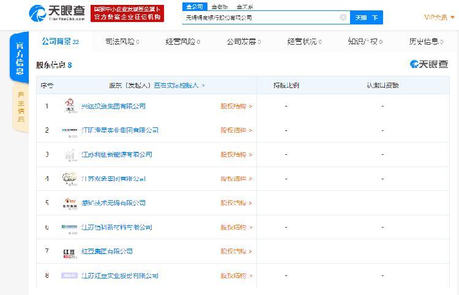Open 感知技术无锡有限公司 link

coord(113,203)
